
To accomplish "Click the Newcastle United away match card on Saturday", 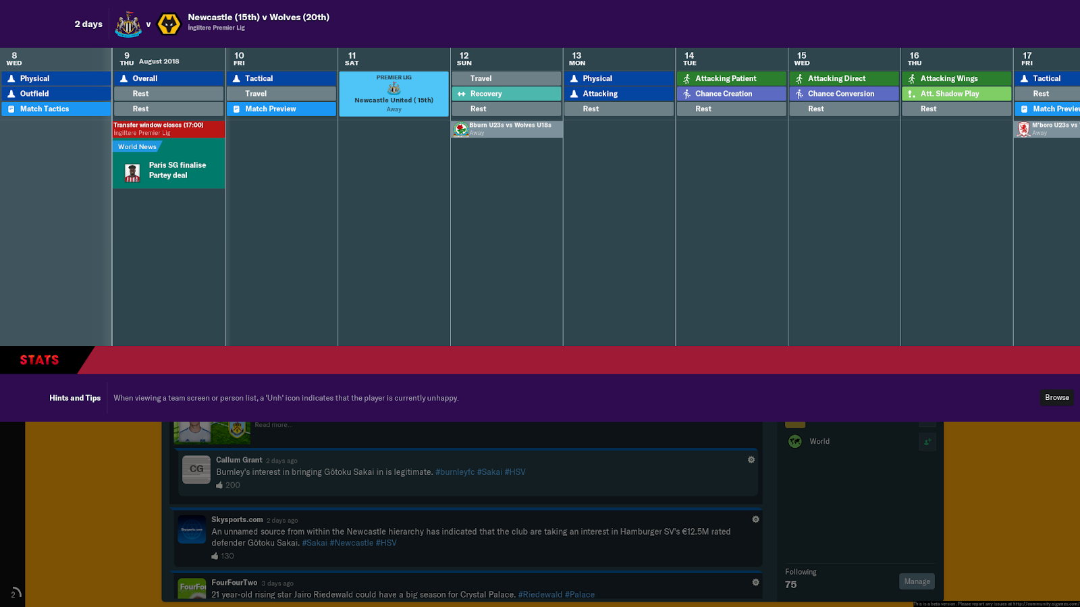I will click(x=394, y=94).
